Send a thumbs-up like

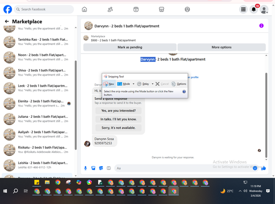point(263,168)
